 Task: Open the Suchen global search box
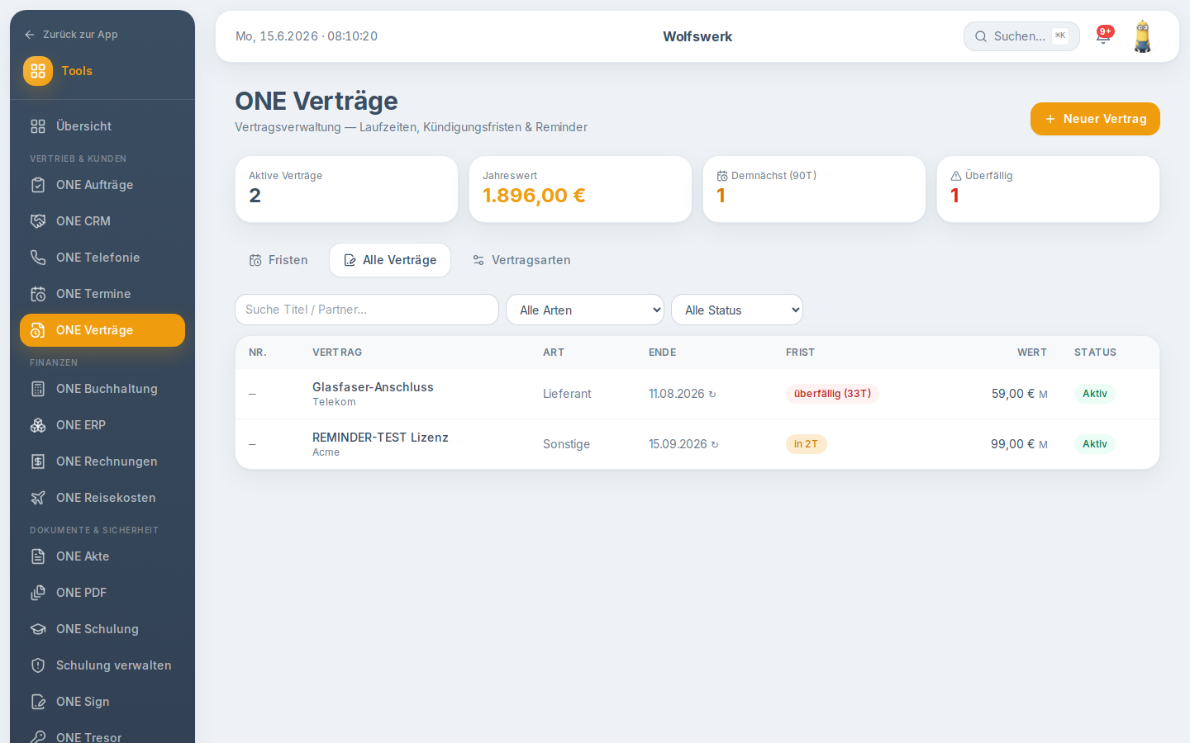[x=1021, y=36]
